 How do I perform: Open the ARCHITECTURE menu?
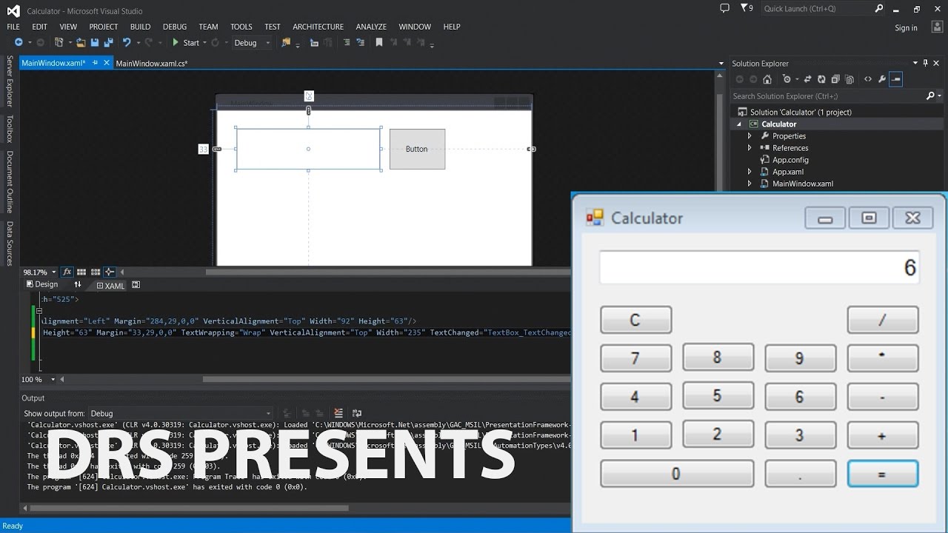point(318,27)
